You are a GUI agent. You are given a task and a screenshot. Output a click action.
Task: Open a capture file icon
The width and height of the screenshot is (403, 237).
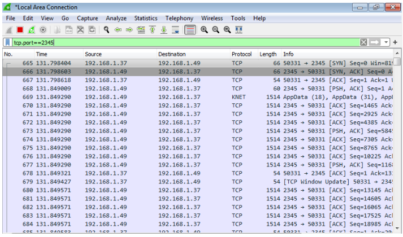[57, 30]
